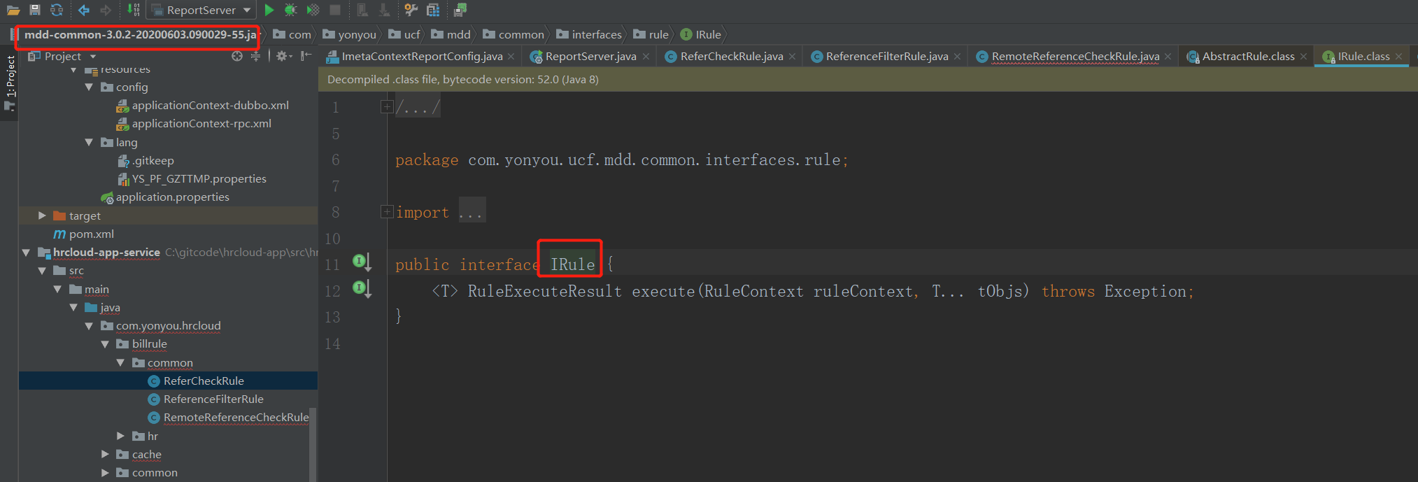
Task: Click the Synchronize refresh icon
Action: click(57, 10)
